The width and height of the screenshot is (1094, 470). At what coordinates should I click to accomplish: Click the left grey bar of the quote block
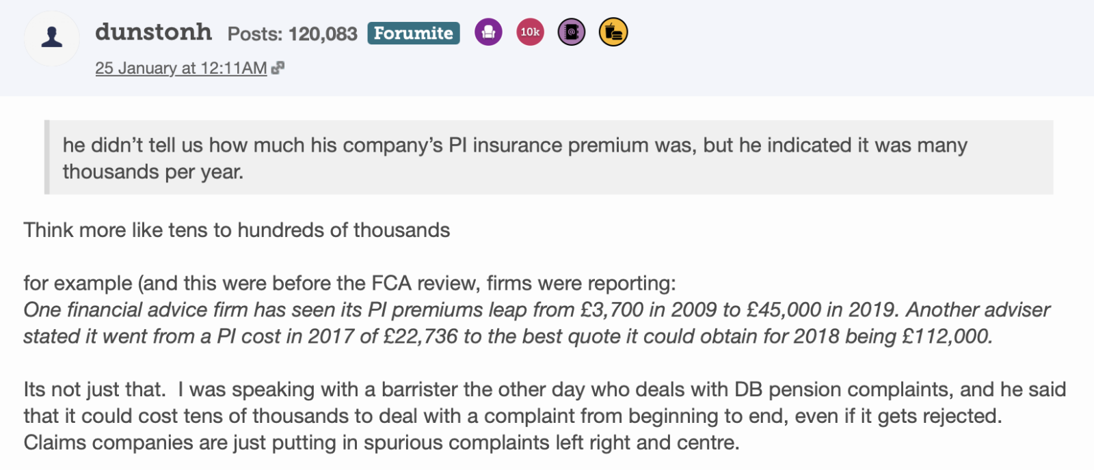coord(47,157)
